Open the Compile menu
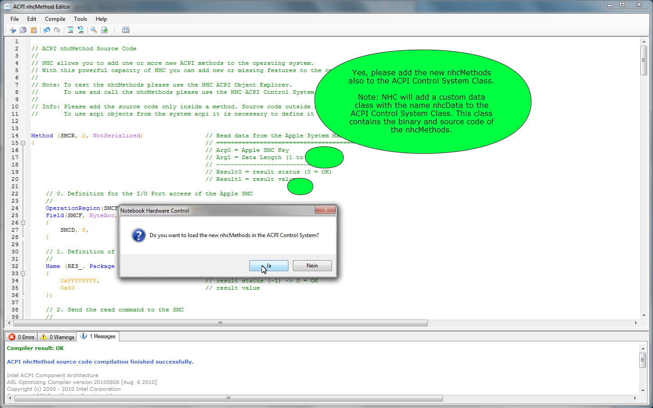This screenshot has width=653, height=408. point(55,19)
